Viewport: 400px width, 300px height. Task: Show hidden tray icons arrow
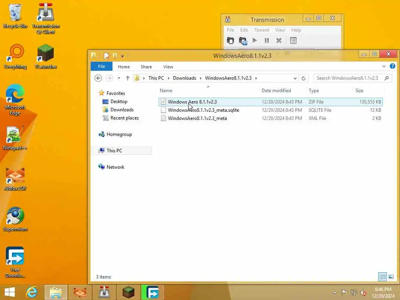(335, 292)
